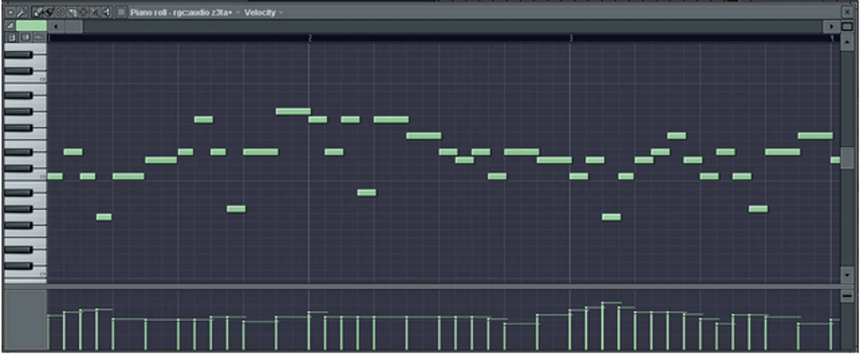Click the horizontal scroll left arrow

(56, 27)
